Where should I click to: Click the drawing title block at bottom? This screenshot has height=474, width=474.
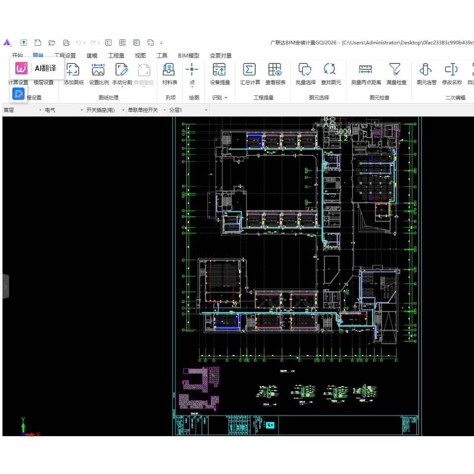(297, 425)
